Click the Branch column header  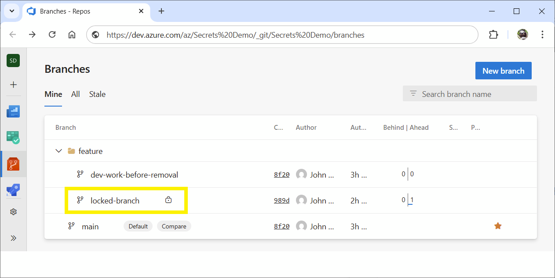tap(66, 128)
